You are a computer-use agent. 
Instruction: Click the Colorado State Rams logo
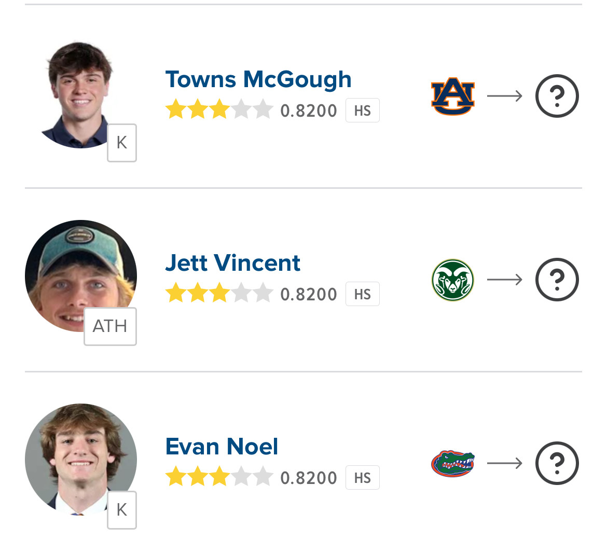[452, 280]
